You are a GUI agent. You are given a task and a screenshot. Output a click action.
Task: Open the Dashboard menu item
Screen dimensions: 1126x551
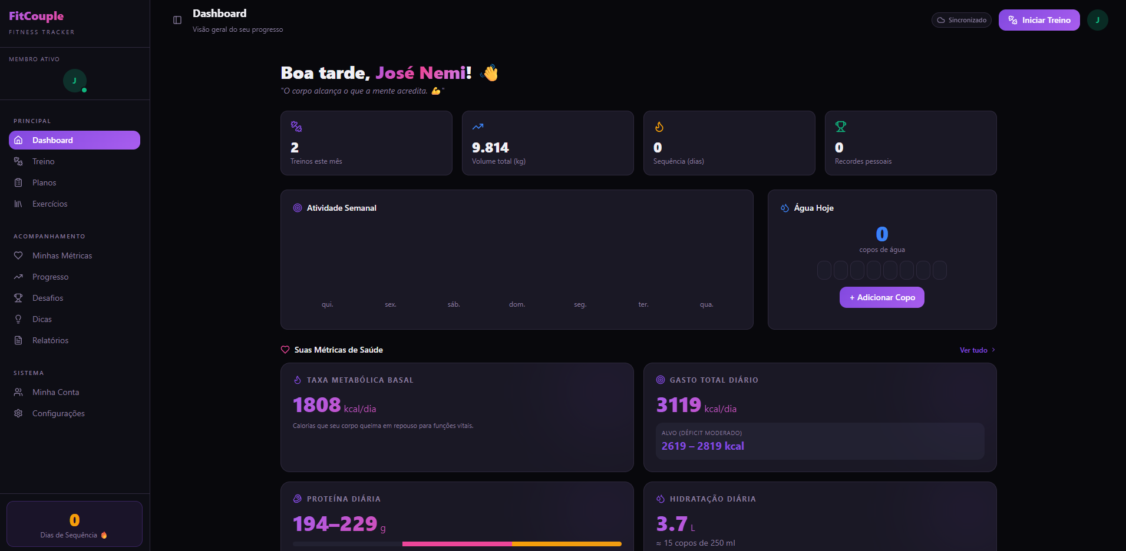(x=74, y=140)
